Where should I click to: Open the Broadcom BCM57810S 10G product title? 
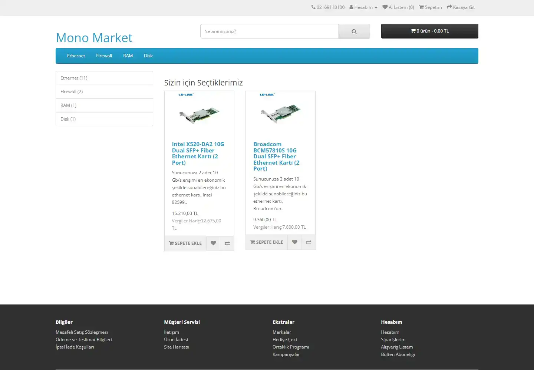coord(276,156)
